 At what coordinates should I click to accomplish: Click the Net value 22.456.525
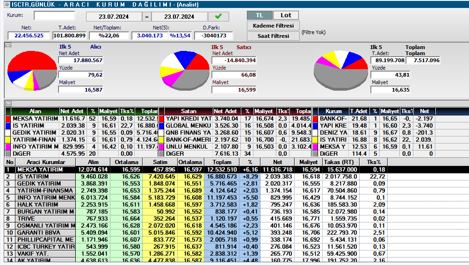pyautogui.click(x=29, y=36)
